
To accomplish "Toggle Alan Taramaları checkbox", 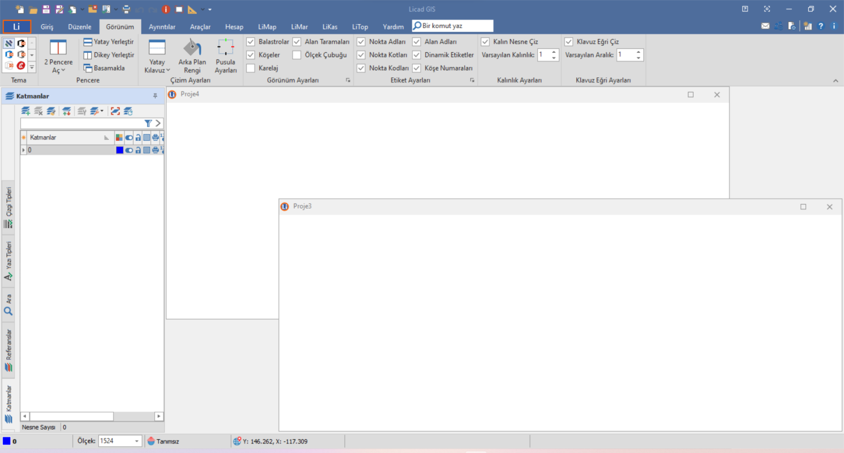I will point(297,42).
